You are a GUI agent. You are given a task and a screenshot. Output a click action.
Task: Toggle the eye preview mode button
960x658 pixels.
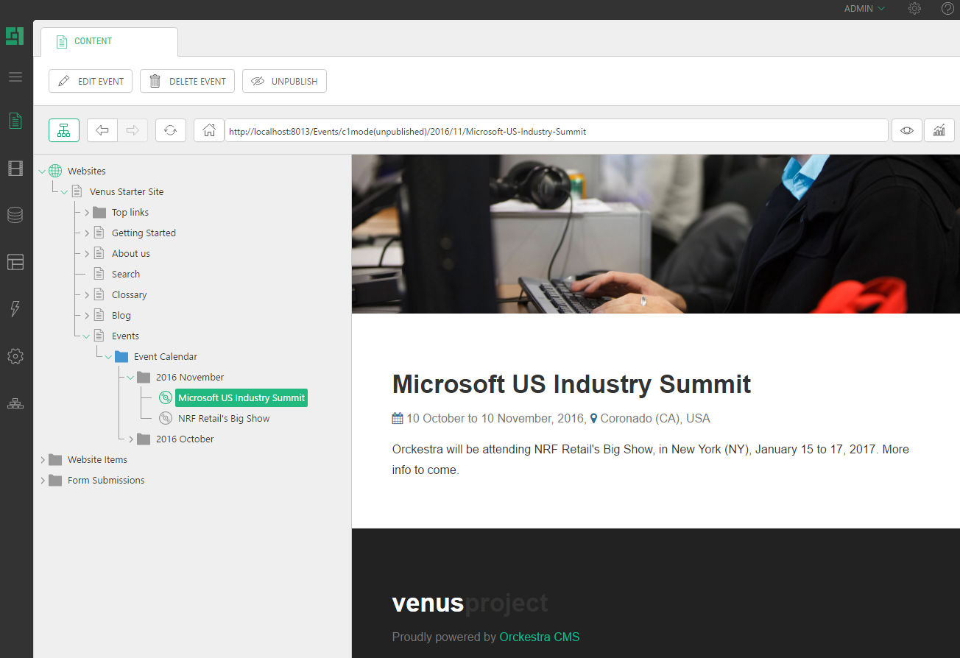(907, 130)
